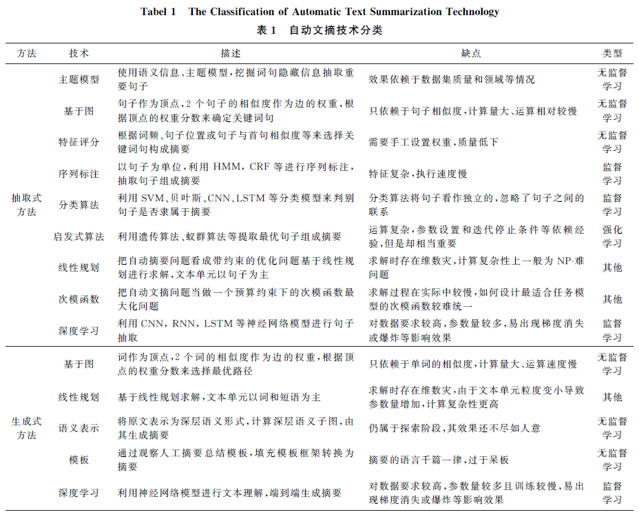Select the 描述 column header
Viewport: 639px width, 519px height.
[231, 54]
